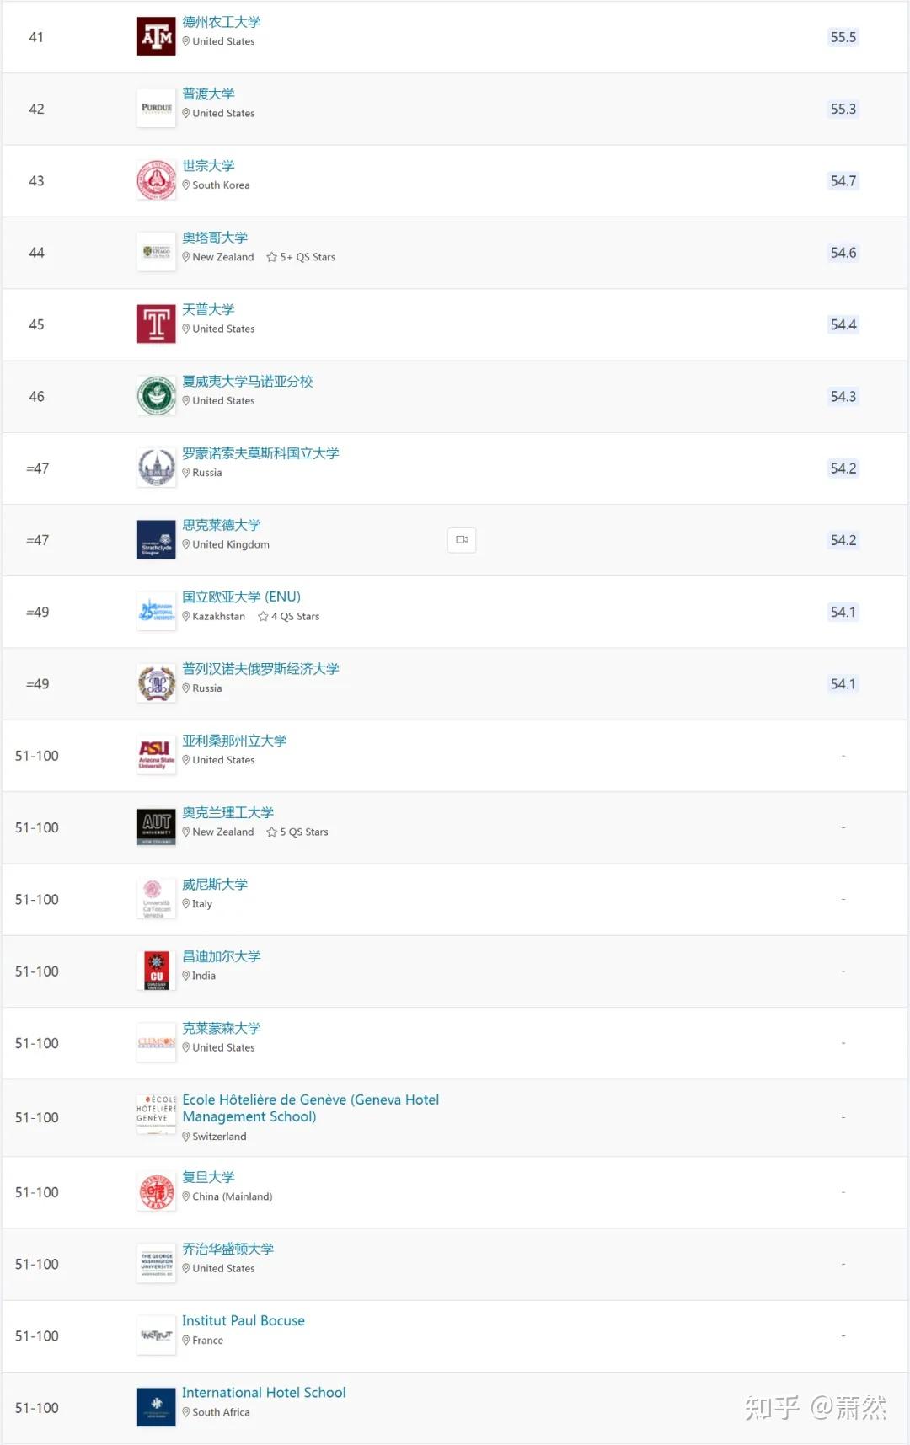
Task: Click the 4 QS Stars rating label
Action: [x=289, y=617]
